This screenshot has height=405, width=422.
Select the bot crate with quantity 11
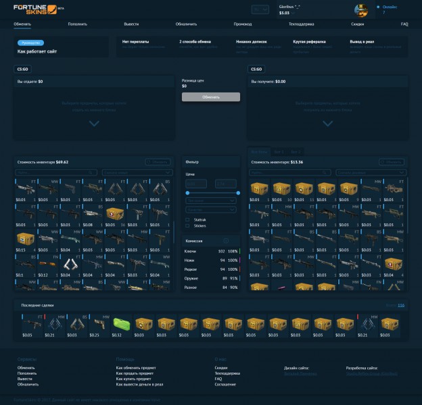pos(304,190)
